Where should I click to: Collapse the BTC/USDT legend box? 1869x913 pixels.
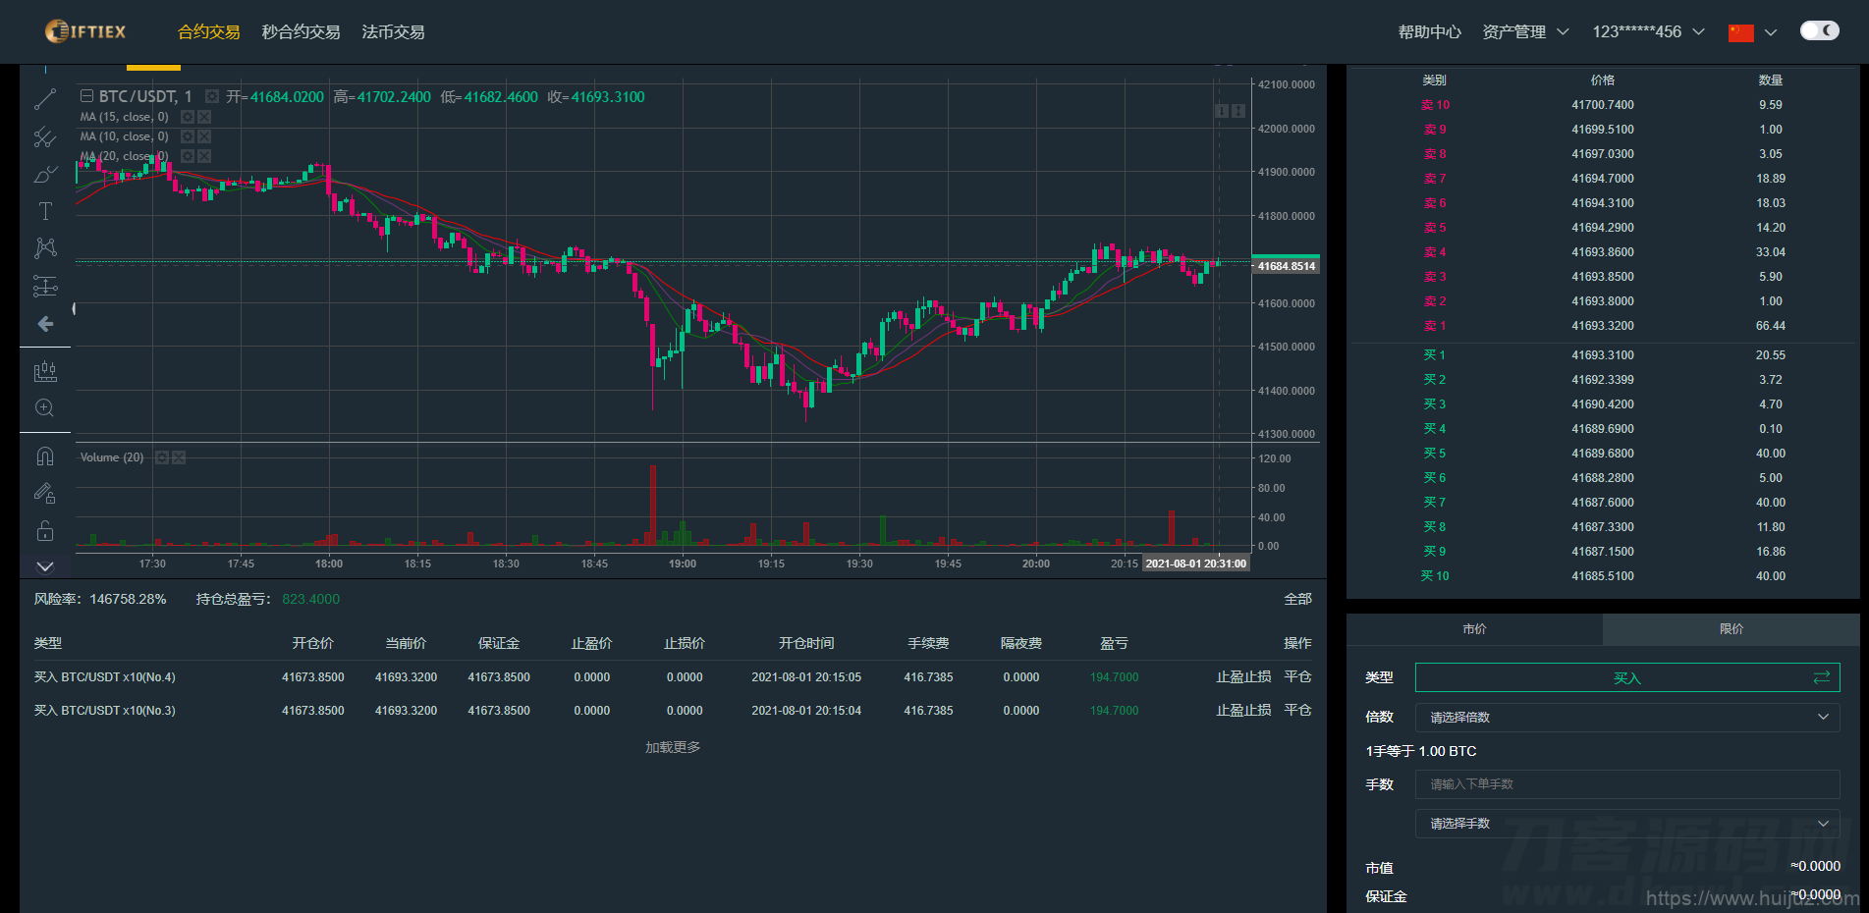coord(86,96)
